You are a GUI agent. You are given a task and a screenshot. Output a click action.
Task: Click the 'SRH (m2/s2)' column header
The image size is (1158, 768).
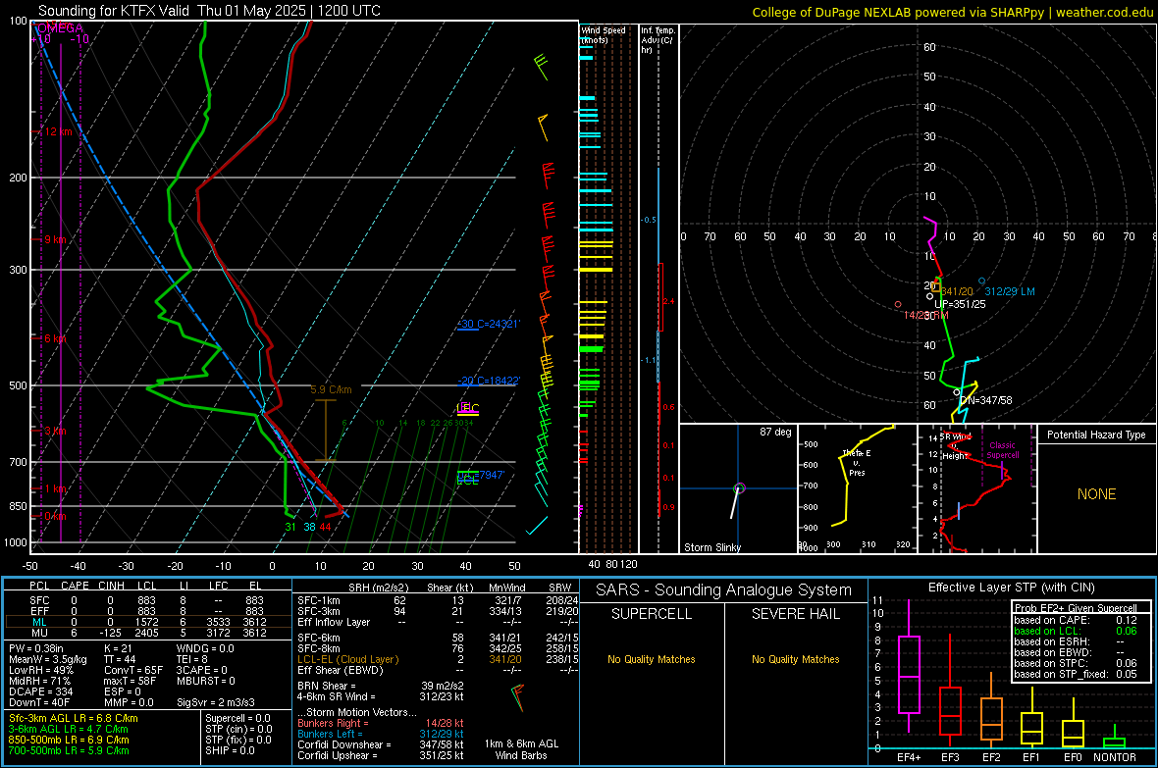click(x=378, y=588)
